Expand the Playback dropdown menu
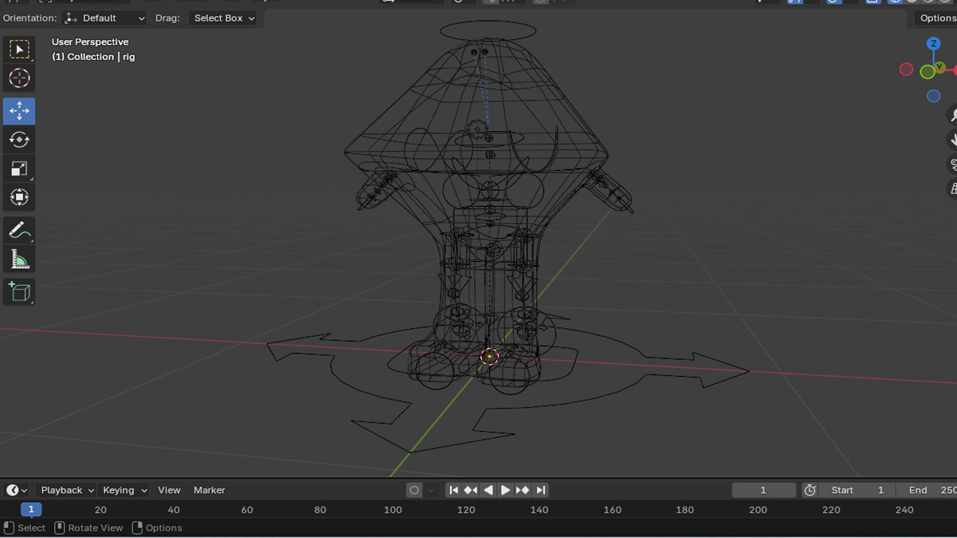This screenshot has width=957, height=538. coord(66,490)
